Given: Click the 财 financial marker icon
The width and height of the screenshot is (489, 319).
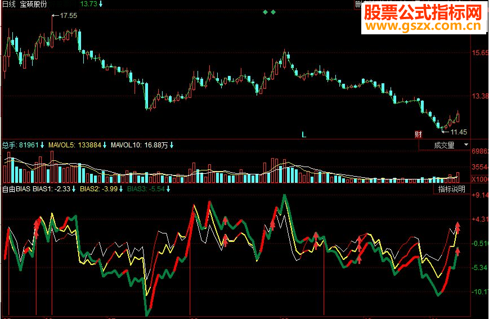Looking at the screenshot, I should coord(418,134).
